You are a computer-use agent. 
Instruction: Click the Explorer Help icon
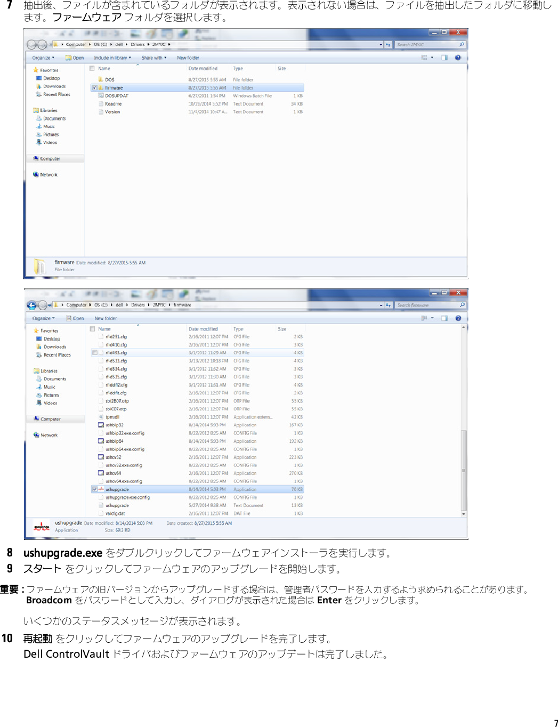point(457,58)
